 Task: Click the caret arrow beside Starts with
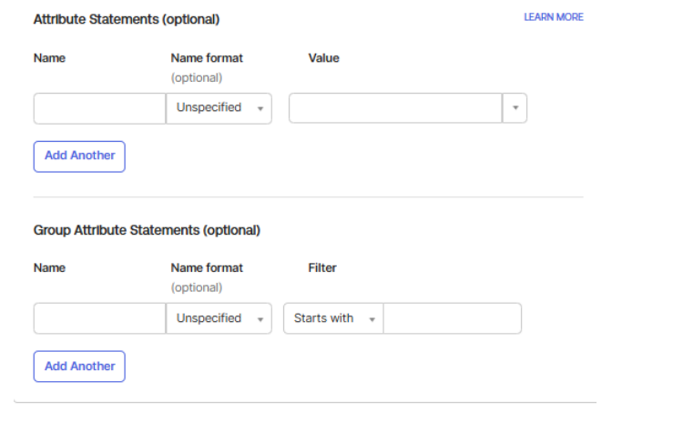[372, 320]
